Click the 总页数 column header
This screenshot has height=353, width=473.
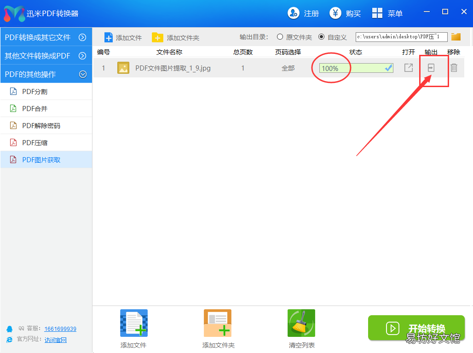[243, 52]
